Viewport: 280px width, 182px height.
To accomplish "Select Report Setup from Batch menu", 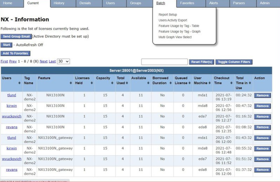I will 168,15.
